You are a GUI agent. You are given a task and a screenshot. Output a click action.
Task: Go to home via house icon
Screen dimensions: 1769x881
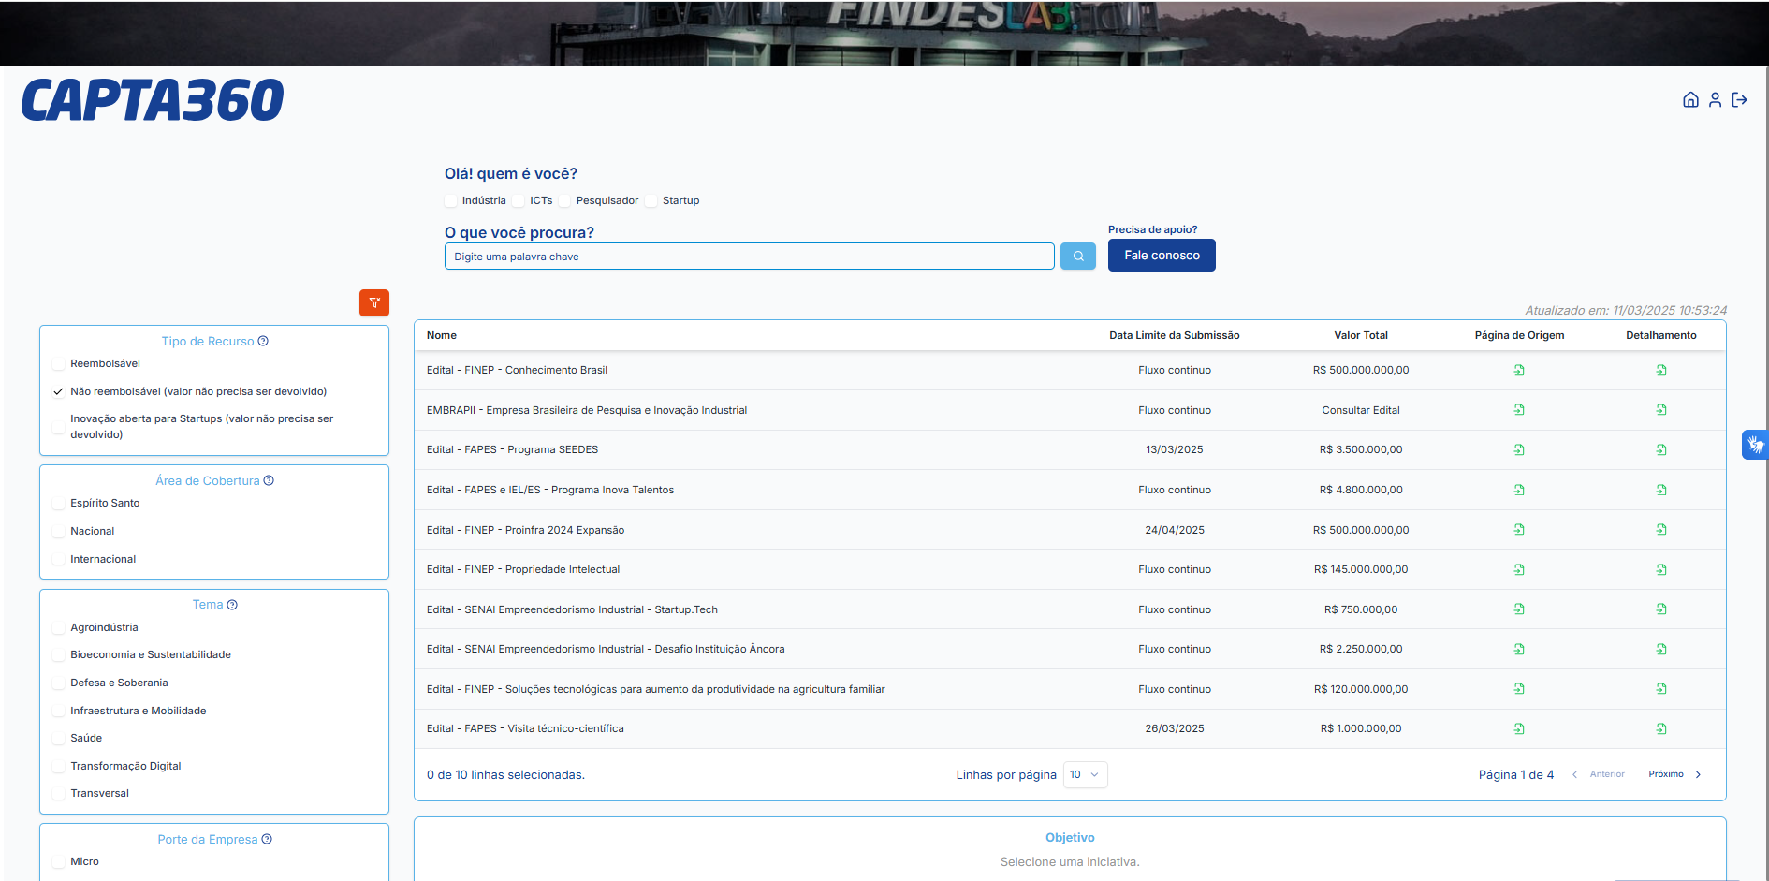tap(1690, 100)
